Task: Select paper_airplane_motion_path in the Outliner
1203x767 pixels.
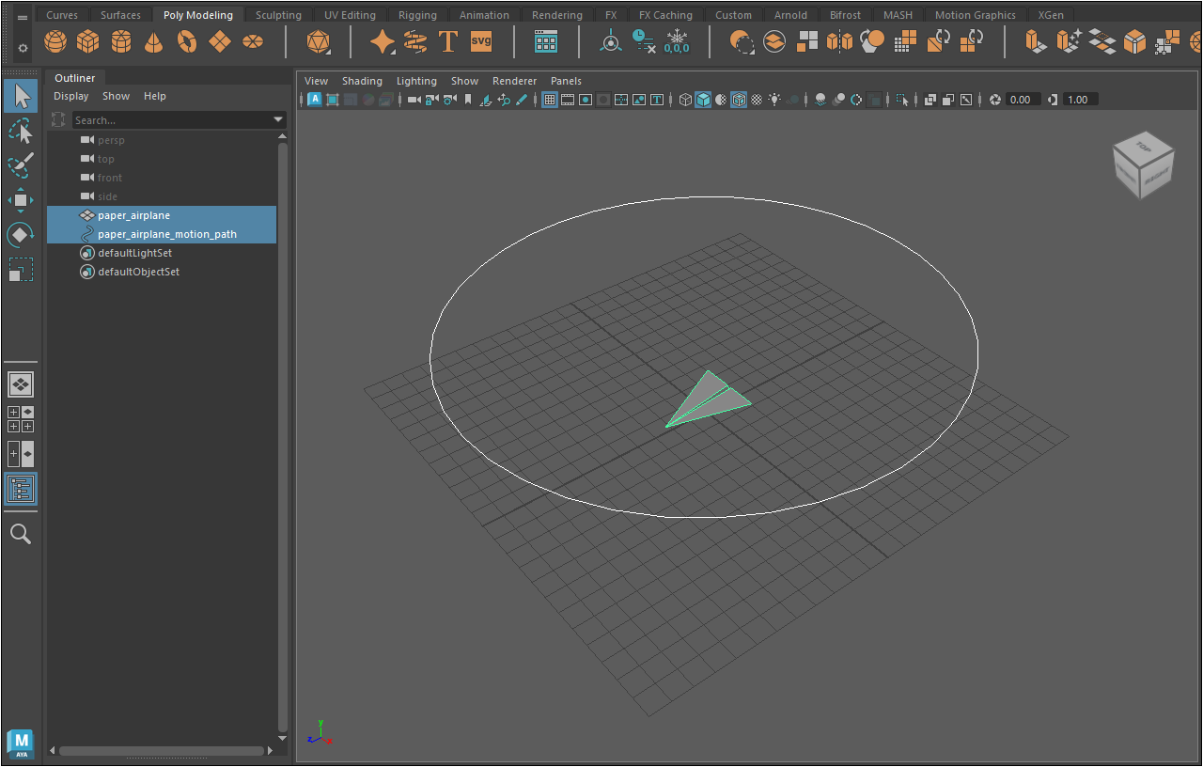Action: click(x=167, y=234)
